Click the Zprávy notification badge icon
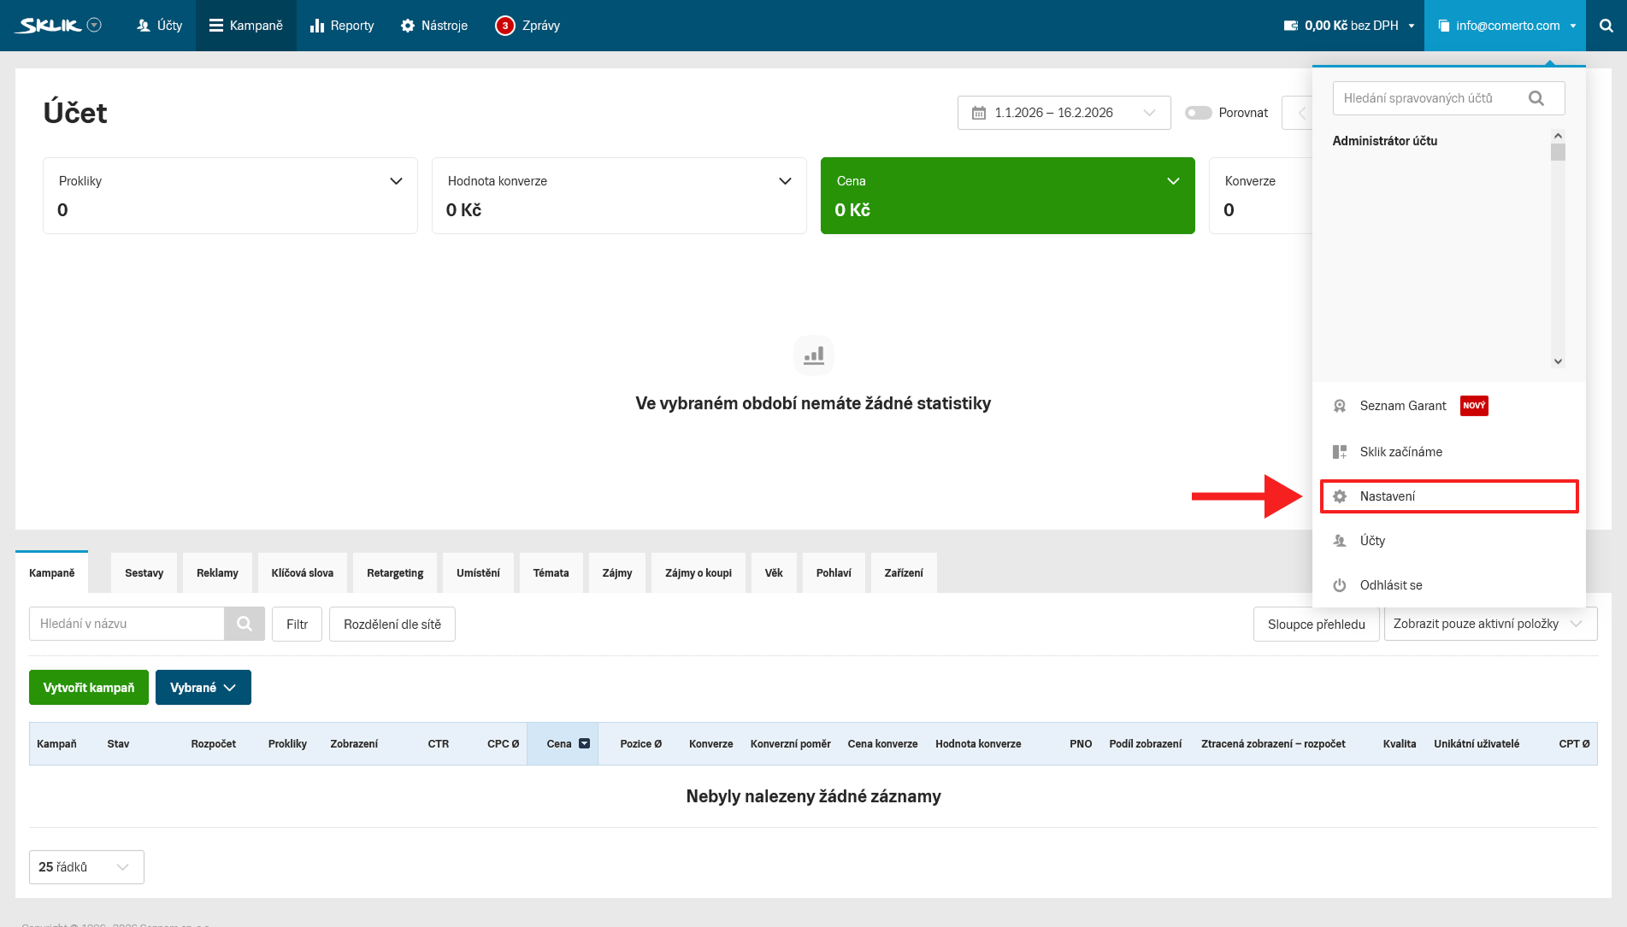The image size is (1627, 927). (505, 26)
